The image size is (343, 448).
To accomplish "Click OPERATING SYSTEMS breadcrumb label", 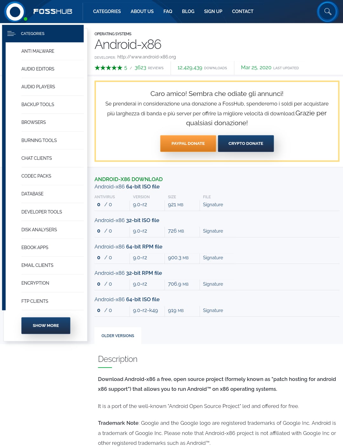I will [113, 34].
